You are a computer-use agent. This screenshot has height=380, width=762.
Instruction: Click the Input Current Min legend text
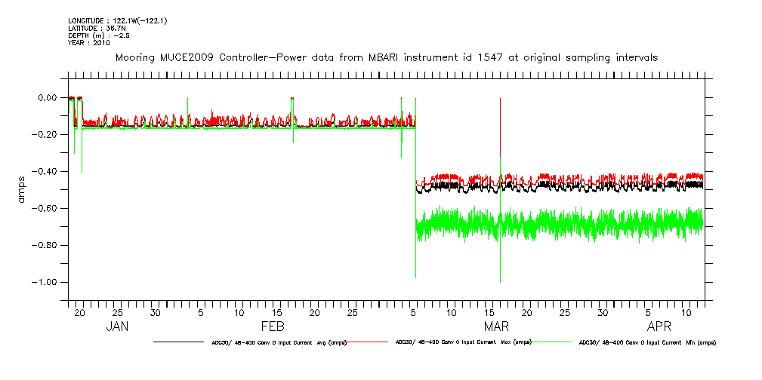pos(646,342)
